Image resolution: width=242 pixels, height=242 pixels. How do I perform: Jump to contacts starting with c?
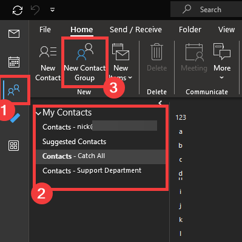click(181, 160)
